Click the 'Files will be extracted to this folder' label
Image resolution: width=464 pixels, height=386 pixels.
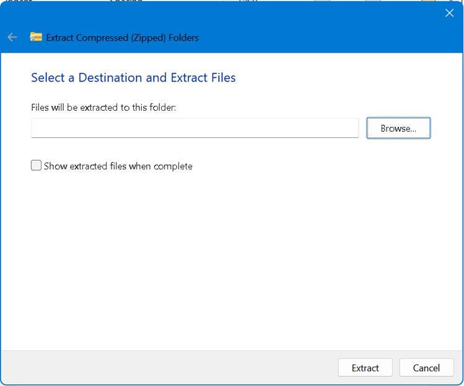coord(103,107)
